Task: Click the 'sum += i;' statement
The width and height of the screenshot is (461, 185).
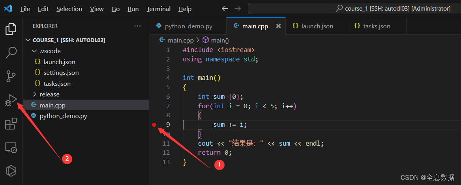Action: coord(230,125)
